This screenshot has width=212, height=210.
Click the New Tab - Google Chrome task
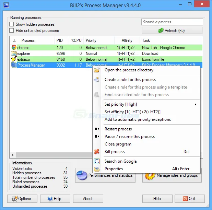click(x=164, y=48)
